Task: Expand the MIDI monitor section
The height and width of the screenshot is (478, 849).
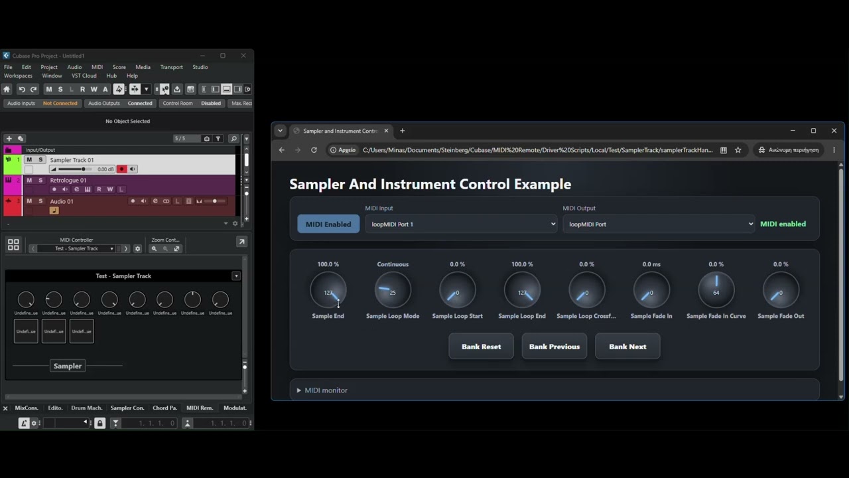Action: pyautogui.click(x=322, y=390)
